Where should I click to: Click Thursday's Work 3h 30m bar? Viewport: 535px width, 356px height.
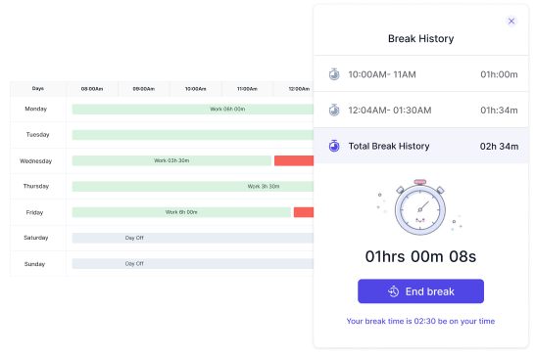(193, 187)
